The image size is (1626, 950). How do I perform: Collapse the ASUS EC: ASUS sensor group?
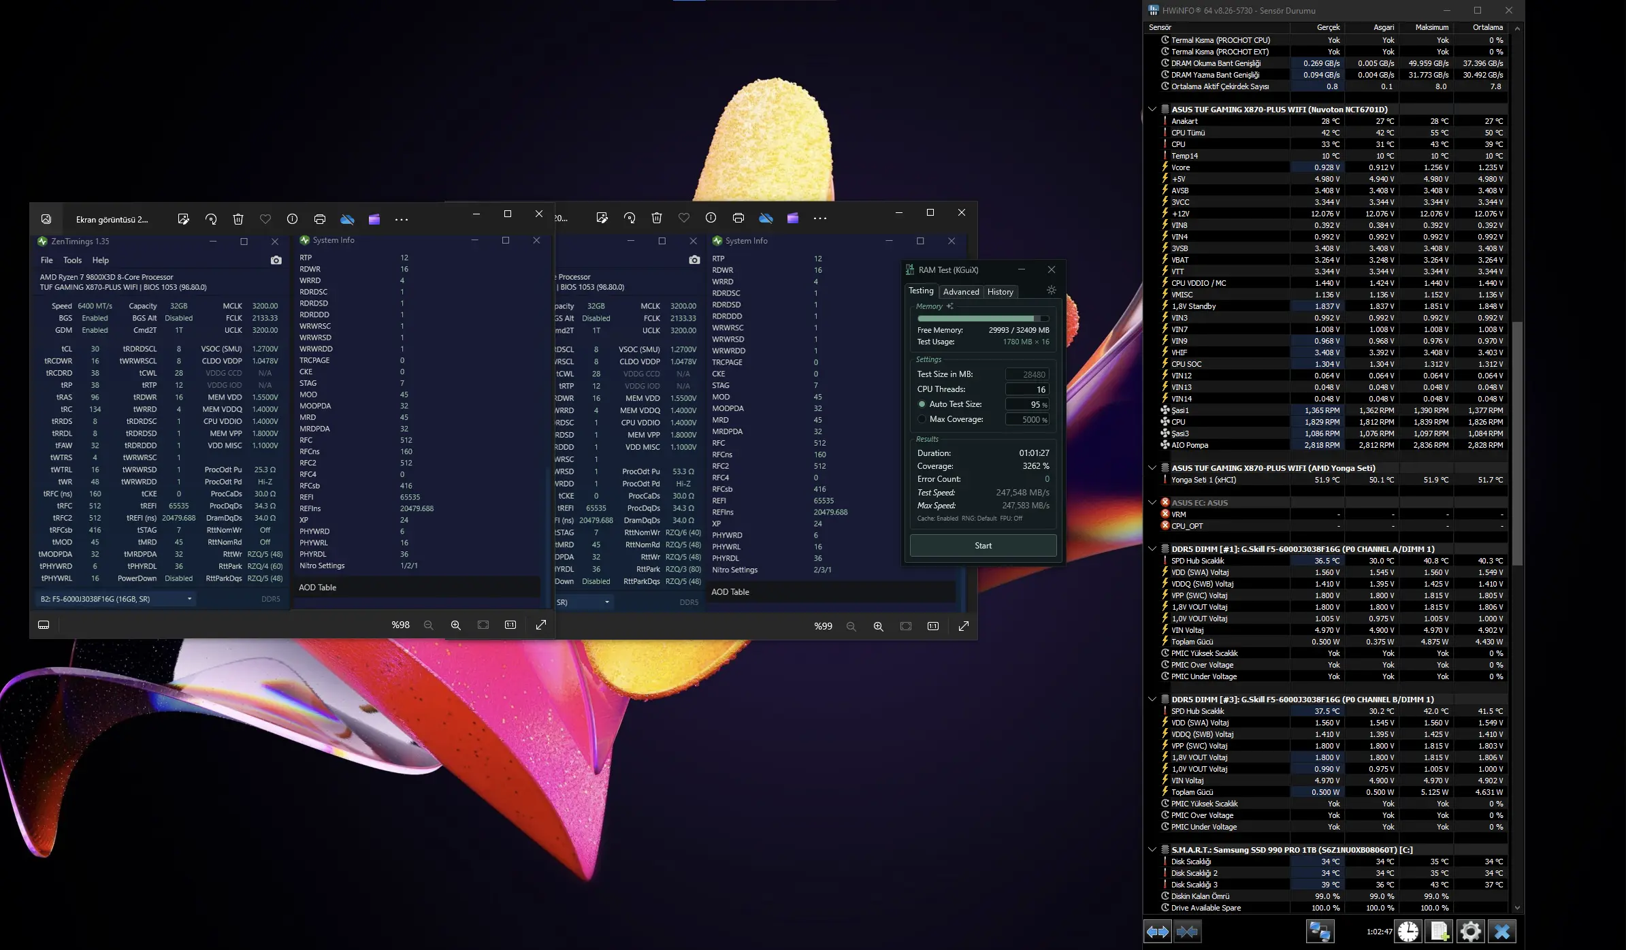pos(1152,502)
